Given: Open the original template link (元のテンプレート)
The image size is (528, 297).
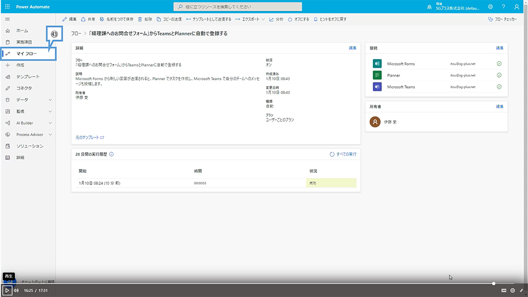Looking at the screenshot, I should tap(90, 137).
